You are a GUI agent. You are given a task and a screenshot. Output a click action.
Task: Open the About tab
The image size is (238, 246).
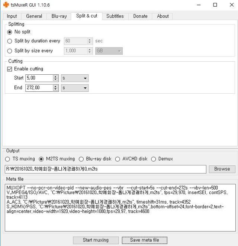(163, 16)
